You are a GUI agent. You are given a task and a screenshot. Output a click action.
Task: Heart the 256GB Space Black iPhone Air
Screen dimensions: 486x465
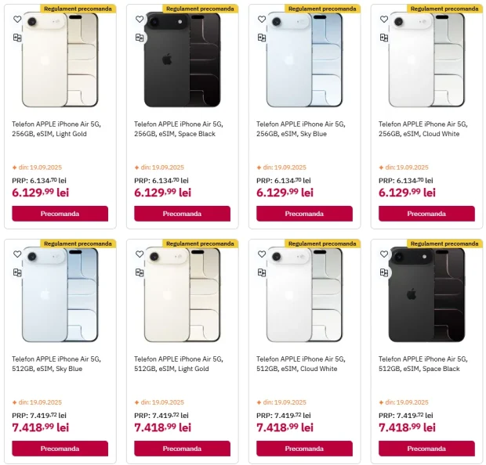pos(140,20)
